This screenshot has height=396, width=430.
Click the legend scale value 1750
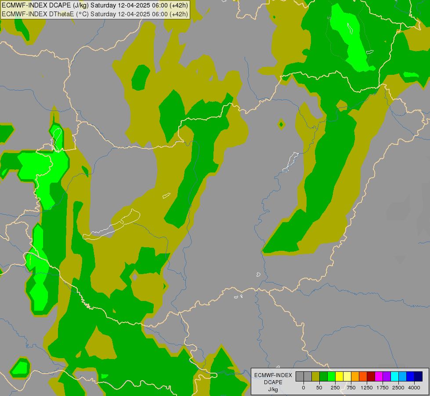click(x=383, y=388)
